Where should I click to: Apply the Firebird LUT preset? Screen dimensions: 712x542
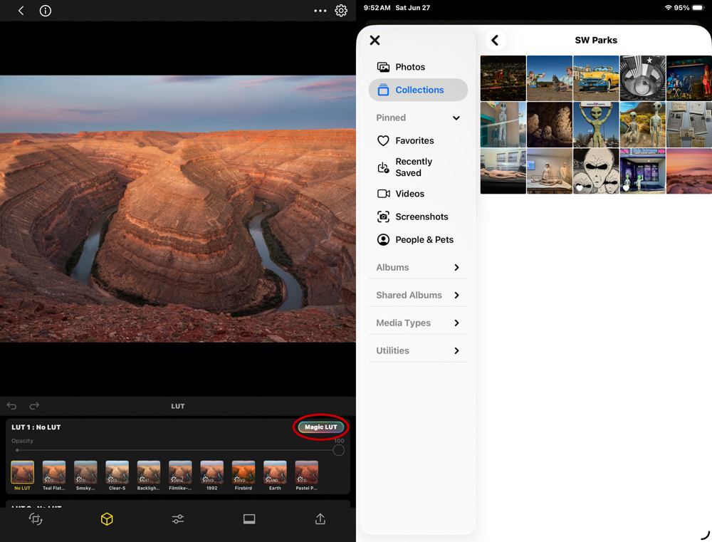pos(244,476)
